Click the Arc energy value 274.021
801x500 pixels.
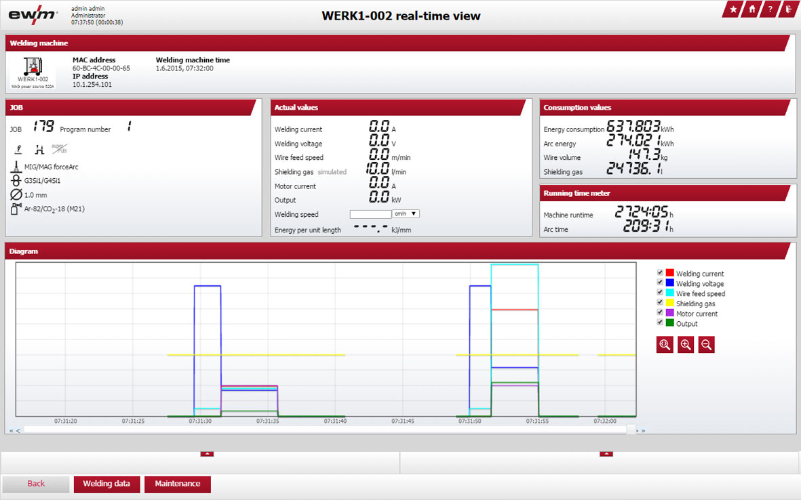(633, 140)
